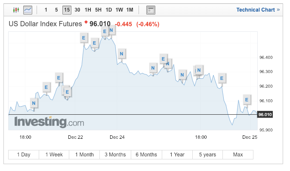Choose the 1W interval
Viewport: 290px width, 171px height.
click(119, 10)
